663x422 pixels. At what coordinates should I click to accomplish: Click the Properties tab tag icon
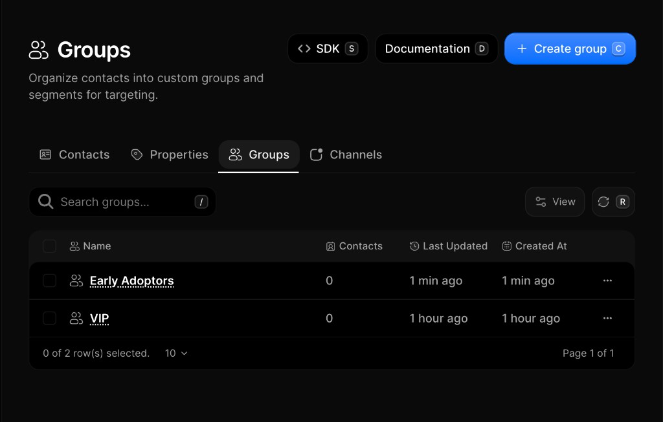click(x=137, y=154)
